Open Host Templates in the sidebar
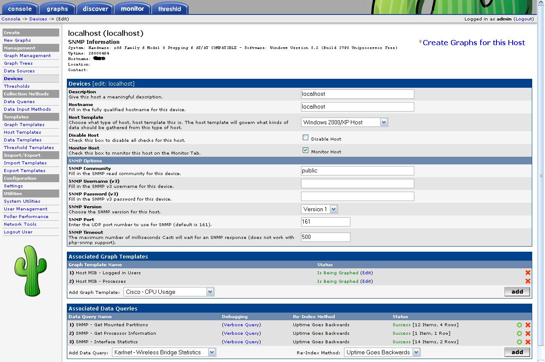The height and width of the screenshot is (362, 545). (23, 132)
